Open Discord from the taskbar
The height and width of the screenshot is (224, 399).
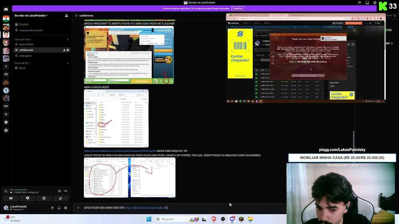232,219
